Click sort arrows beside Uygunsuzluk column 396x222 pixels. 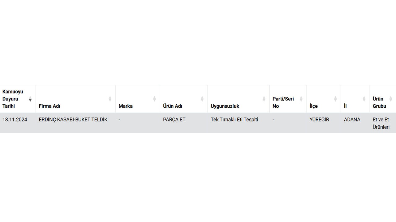pyautogui.click(x=264, y=99)
